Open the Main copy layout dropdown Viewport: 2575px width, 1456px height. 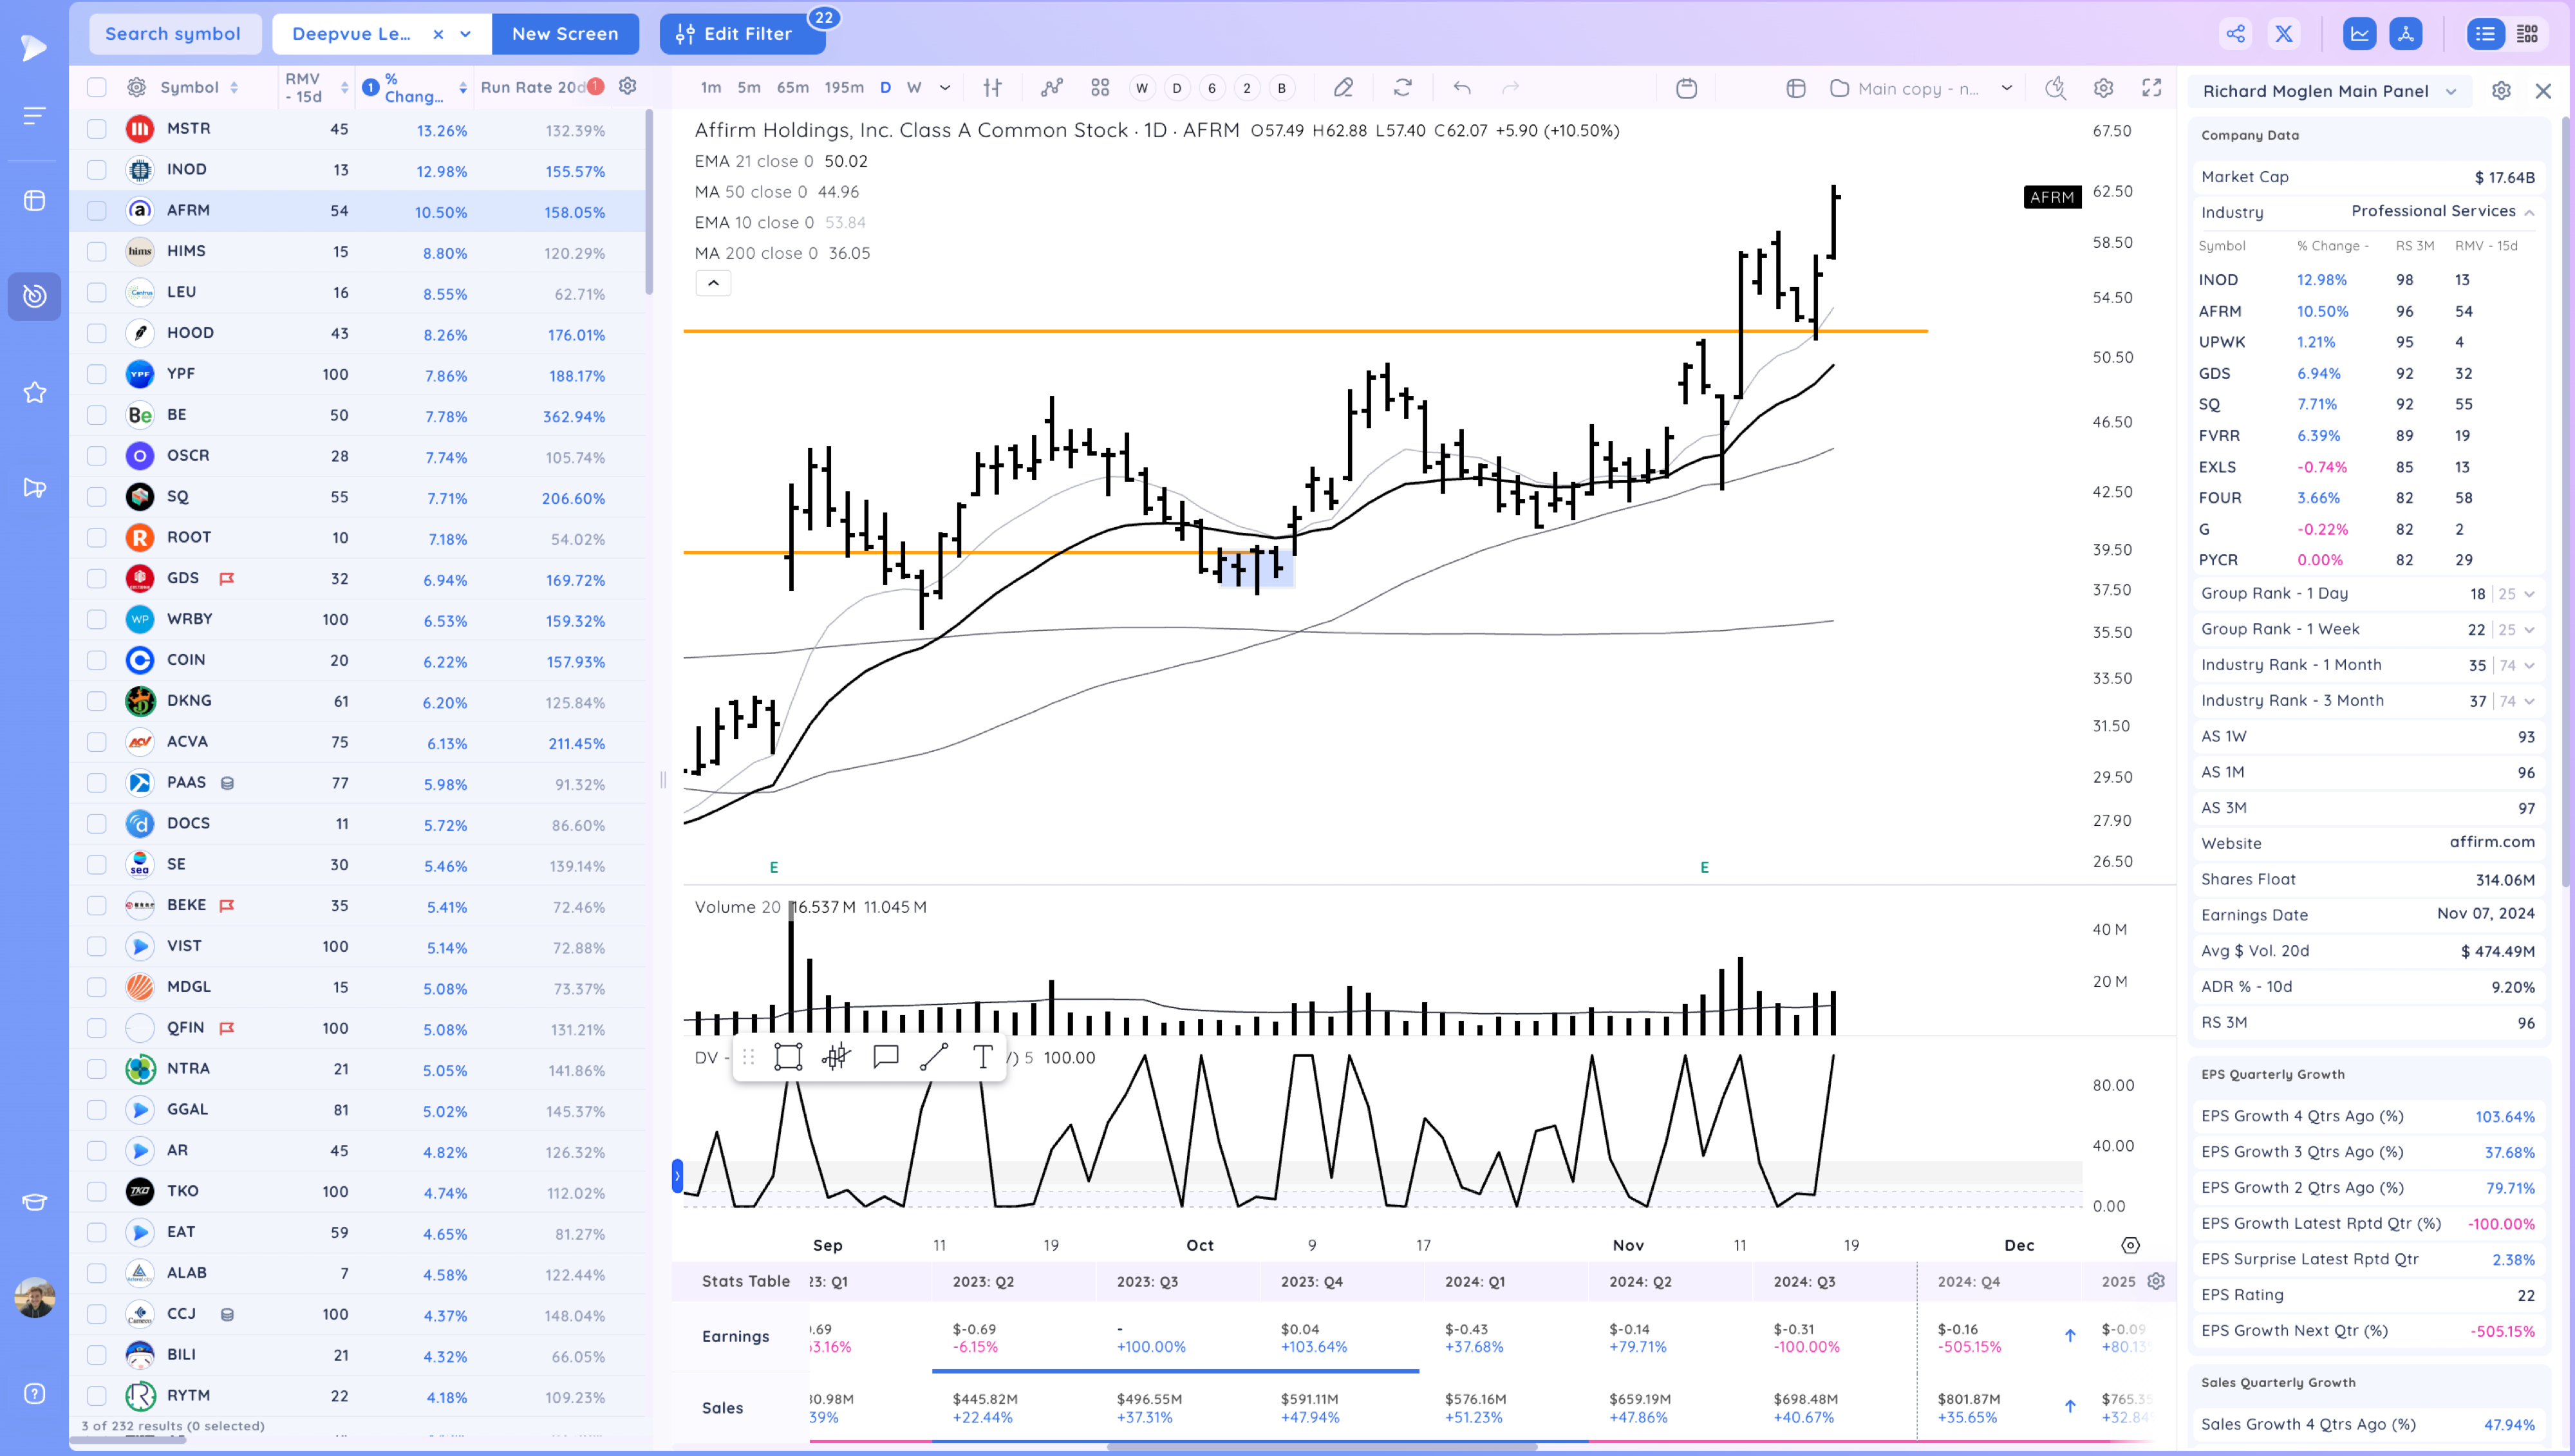click(x=2007, y=88)
